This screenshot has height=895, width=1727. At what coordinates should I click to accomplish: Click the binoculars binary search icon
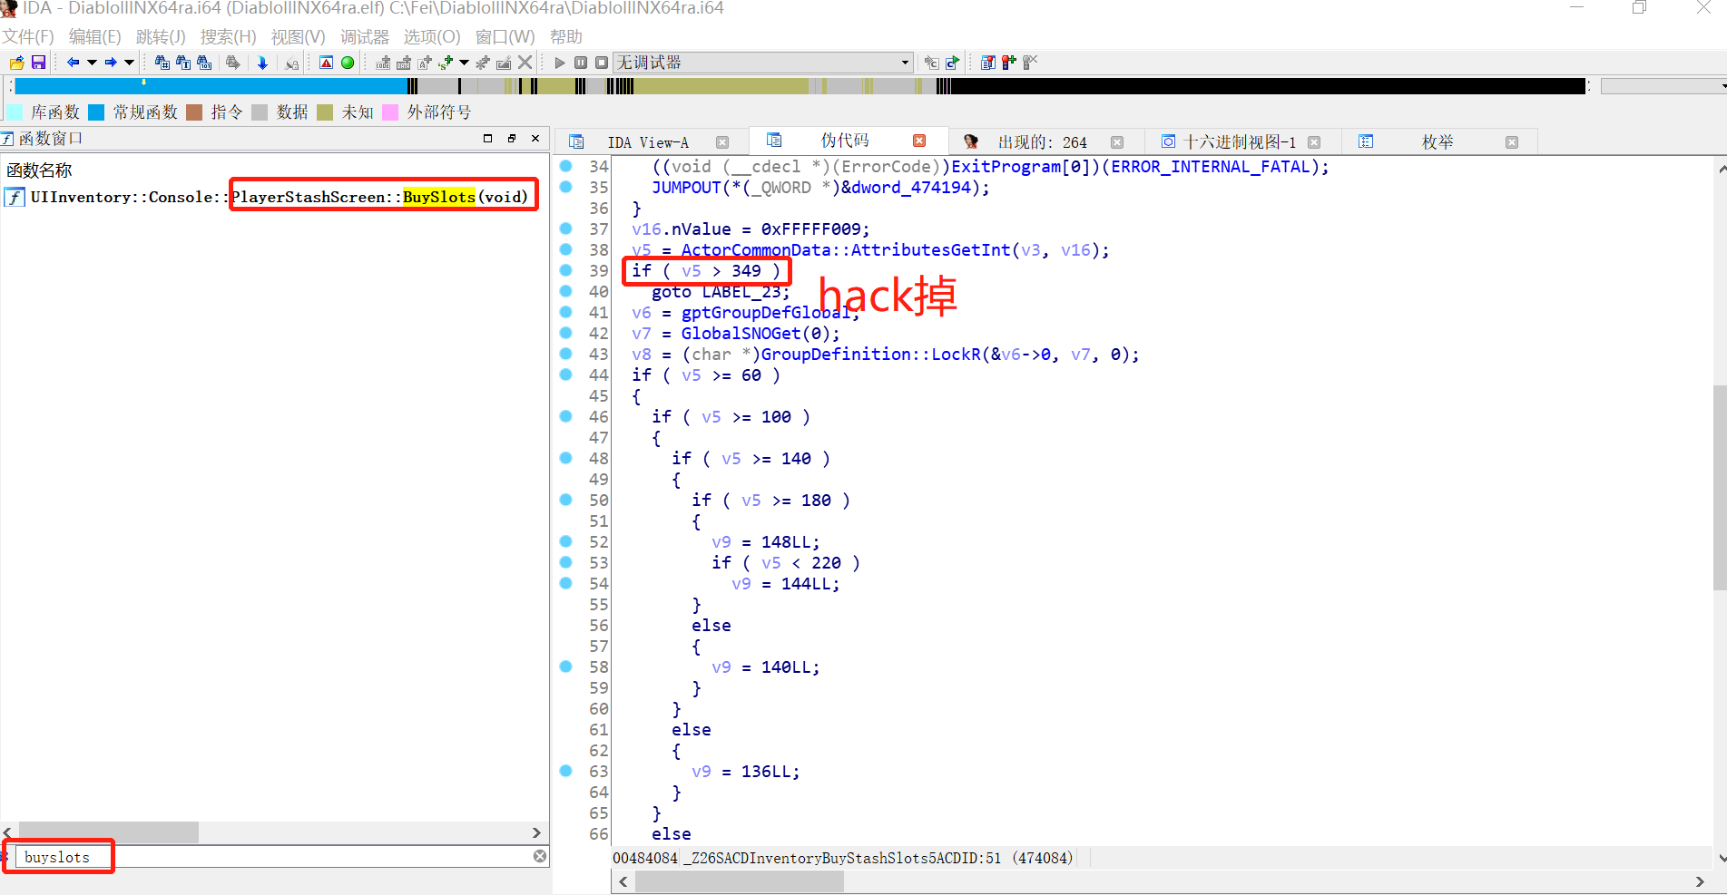204,63
